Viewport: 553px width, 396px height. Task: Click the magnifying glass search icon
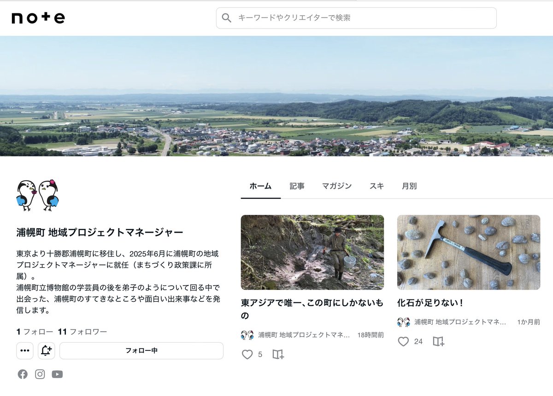(x=226, y=17)
